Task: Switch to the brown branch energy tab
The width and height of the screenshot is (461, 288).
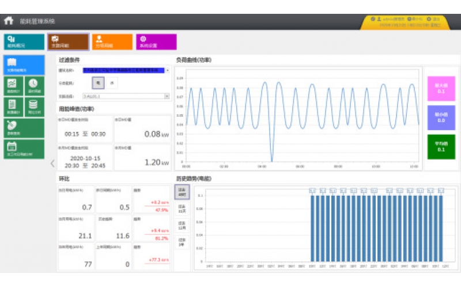Action: (x=68, y=41)
